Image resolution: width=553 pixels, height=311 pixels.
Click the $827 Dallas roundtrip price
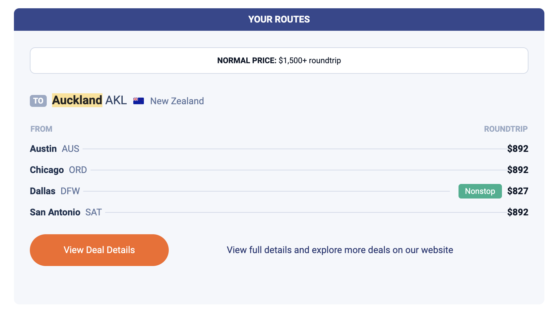(518, 191)
